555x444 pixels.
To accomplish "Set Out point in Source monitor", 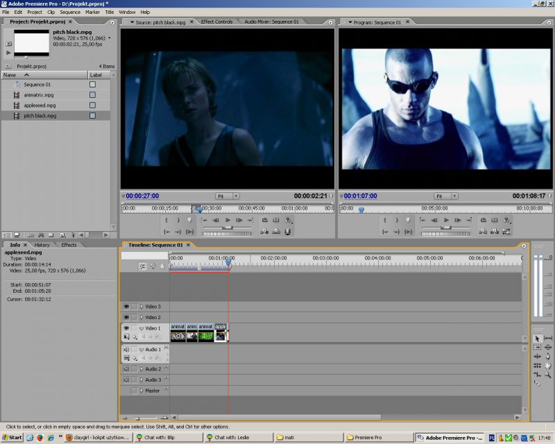I will pyautogui.click(x=178, y=220).
